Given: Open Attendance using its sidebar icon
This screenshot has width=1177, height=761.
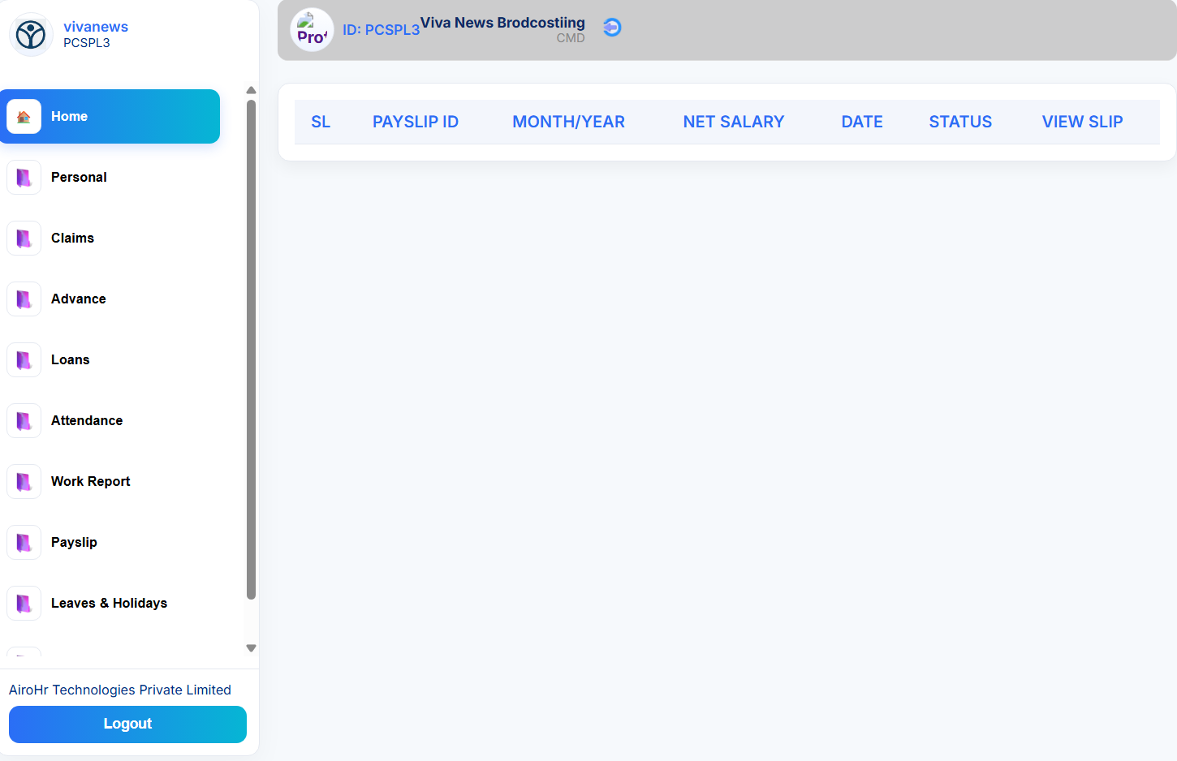Looking at the screenshot, I should [x=24, y=420].
